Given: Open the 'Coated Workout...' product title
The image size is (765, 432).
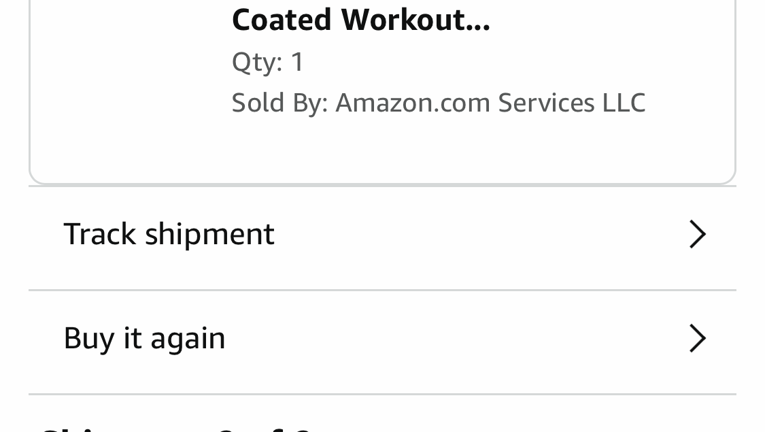Looking at the screenshot, I should 360,20.
